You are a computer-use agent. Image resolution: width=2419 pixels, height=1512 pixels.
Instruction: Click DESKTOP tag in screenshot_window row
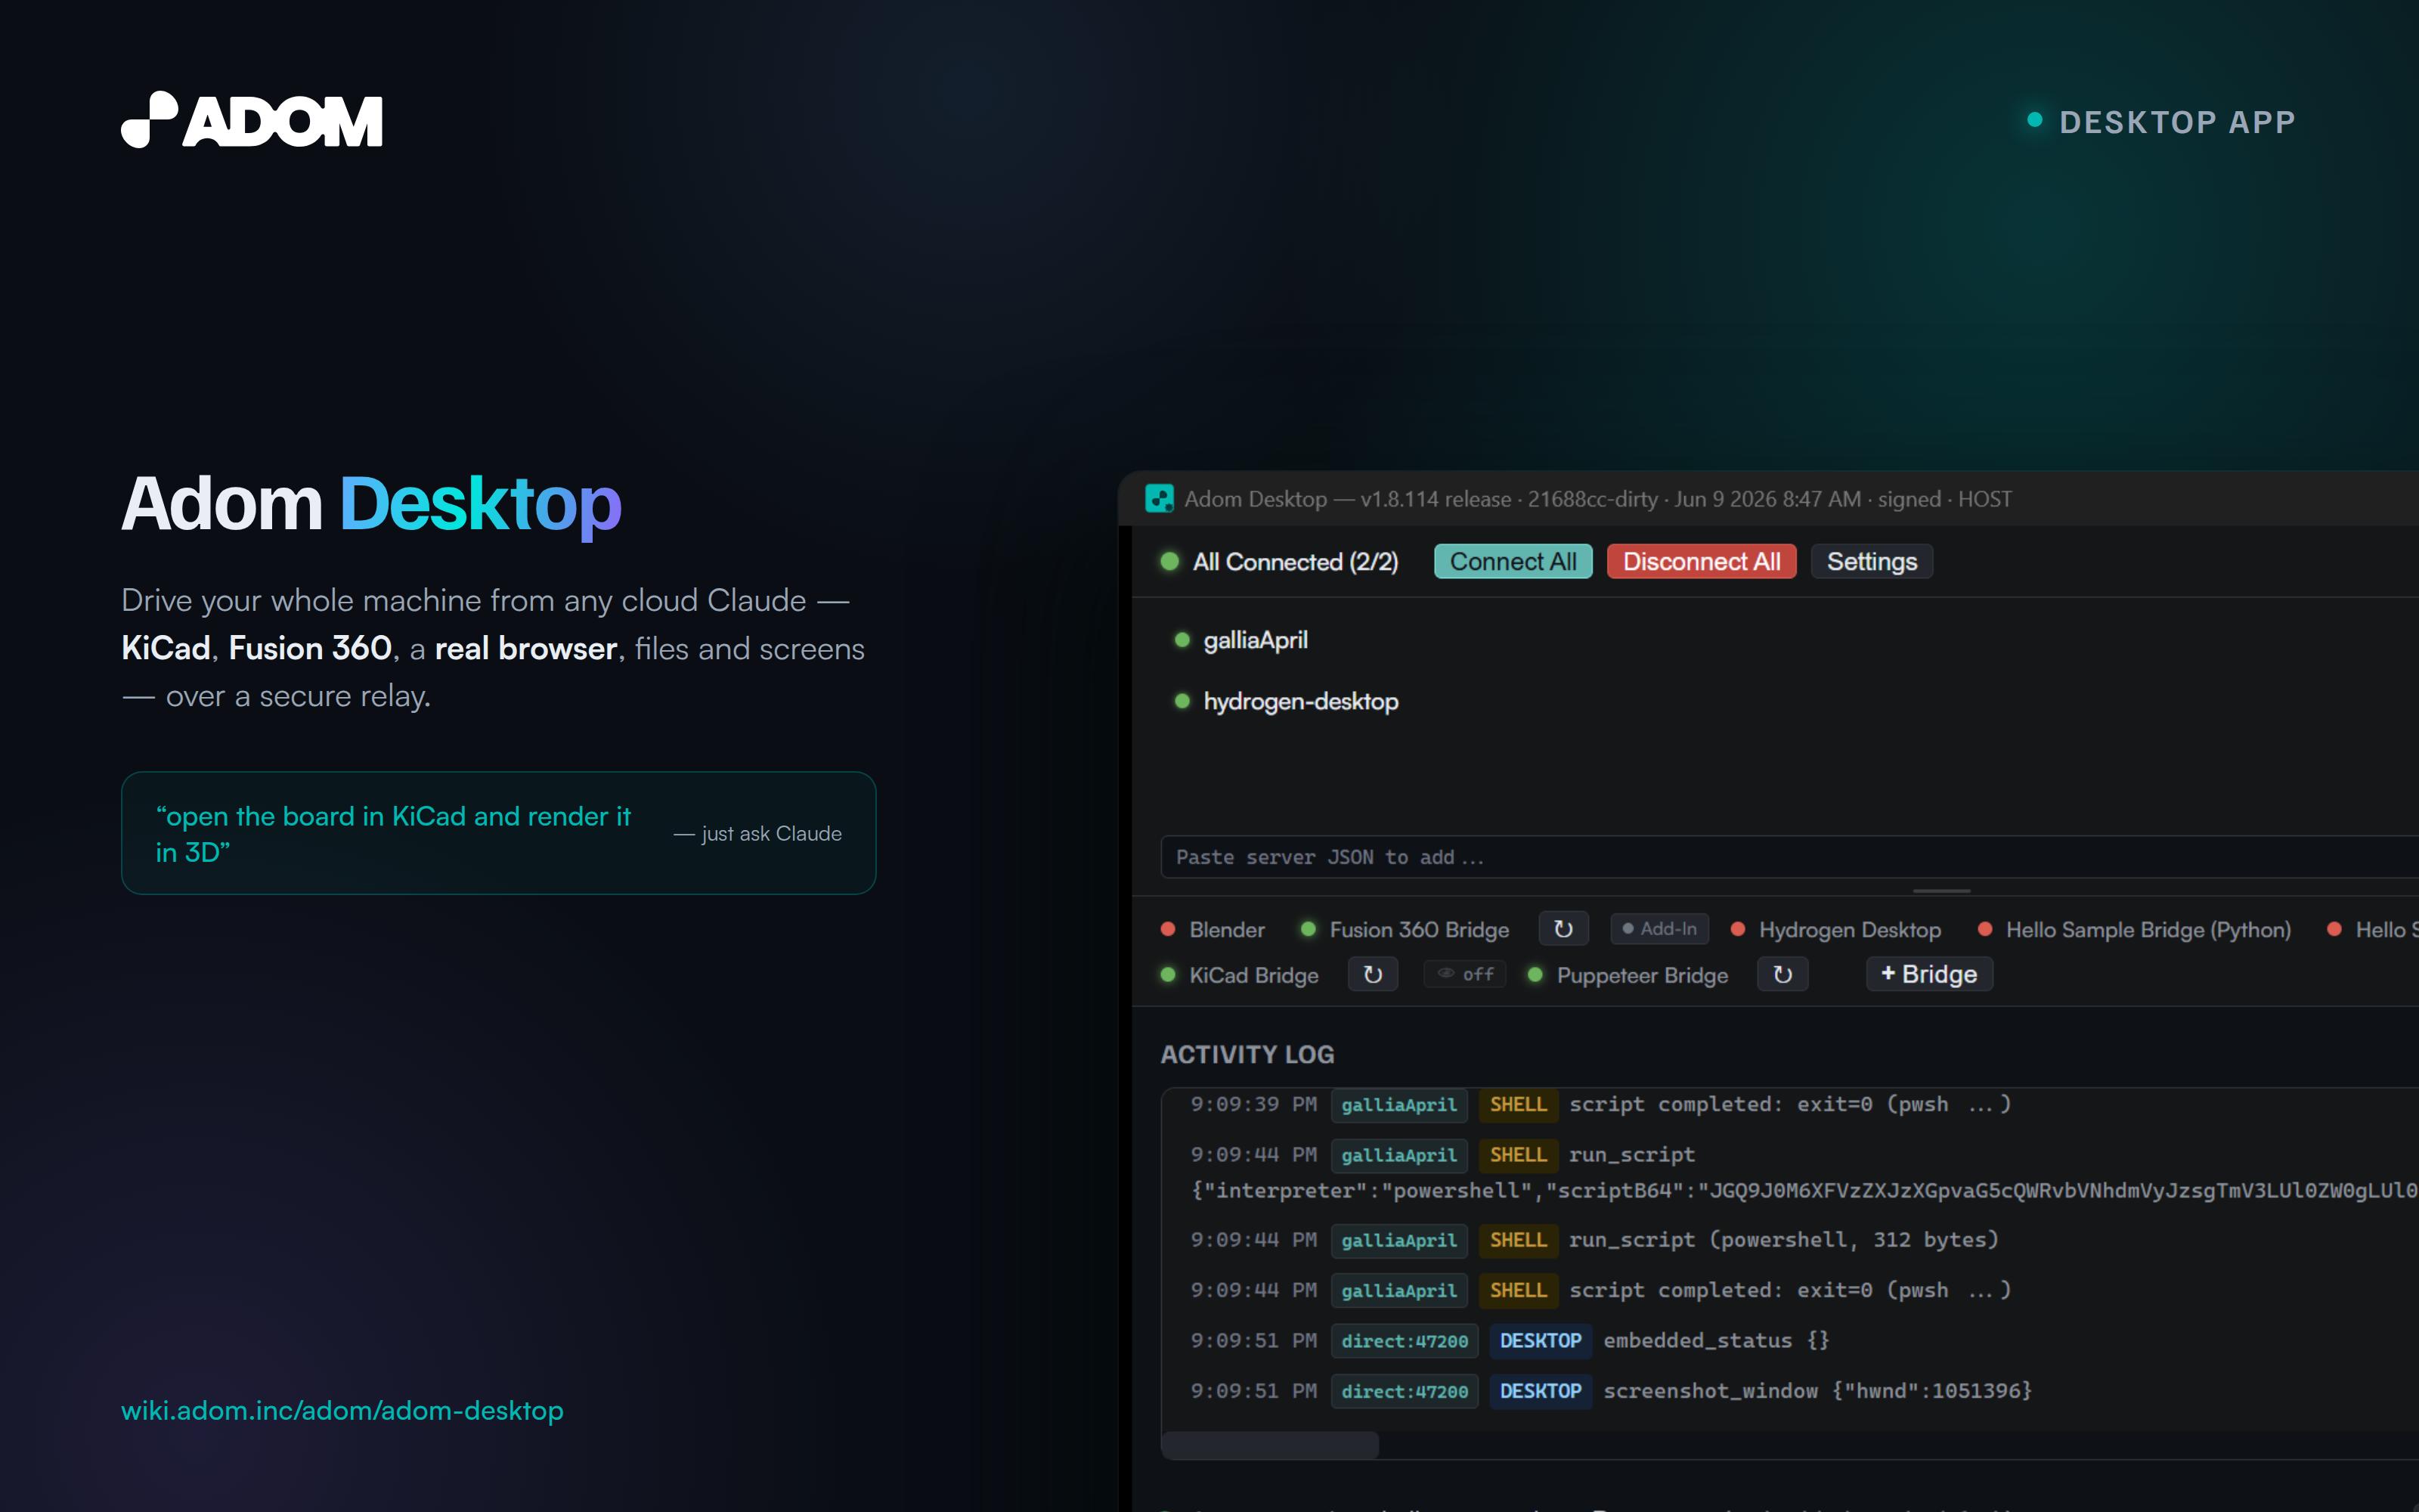coord(1541,1391)
